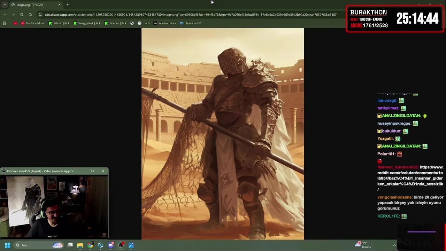Open Discord from the taskbar
Screen dimensions: 446x251
coord(111,245)
